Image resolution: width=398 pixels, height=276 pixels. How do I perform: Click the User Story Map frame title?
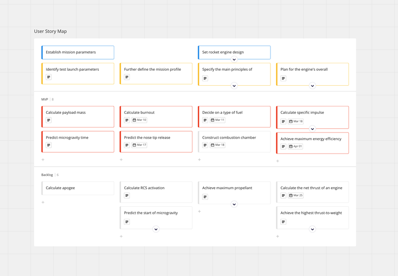coord(50,31)
